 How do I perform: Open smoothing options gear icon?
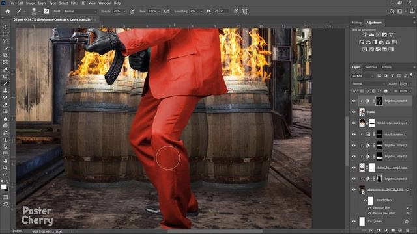tap(208, 11)
